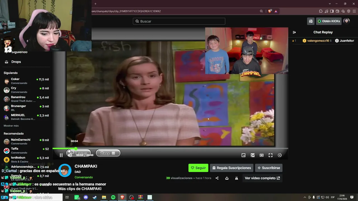This screenshot has width=358, height=201.
Task: Open NaimDarrechi recommended channel
Action: (x=26, y=142)
